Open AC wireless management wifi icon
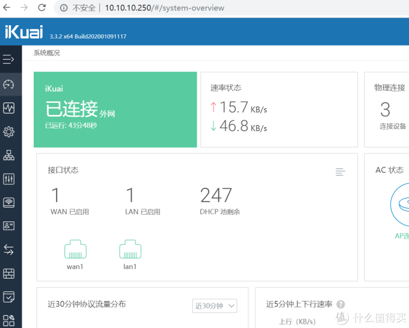This screenshot has width=409, height=328. click(8, 202)
